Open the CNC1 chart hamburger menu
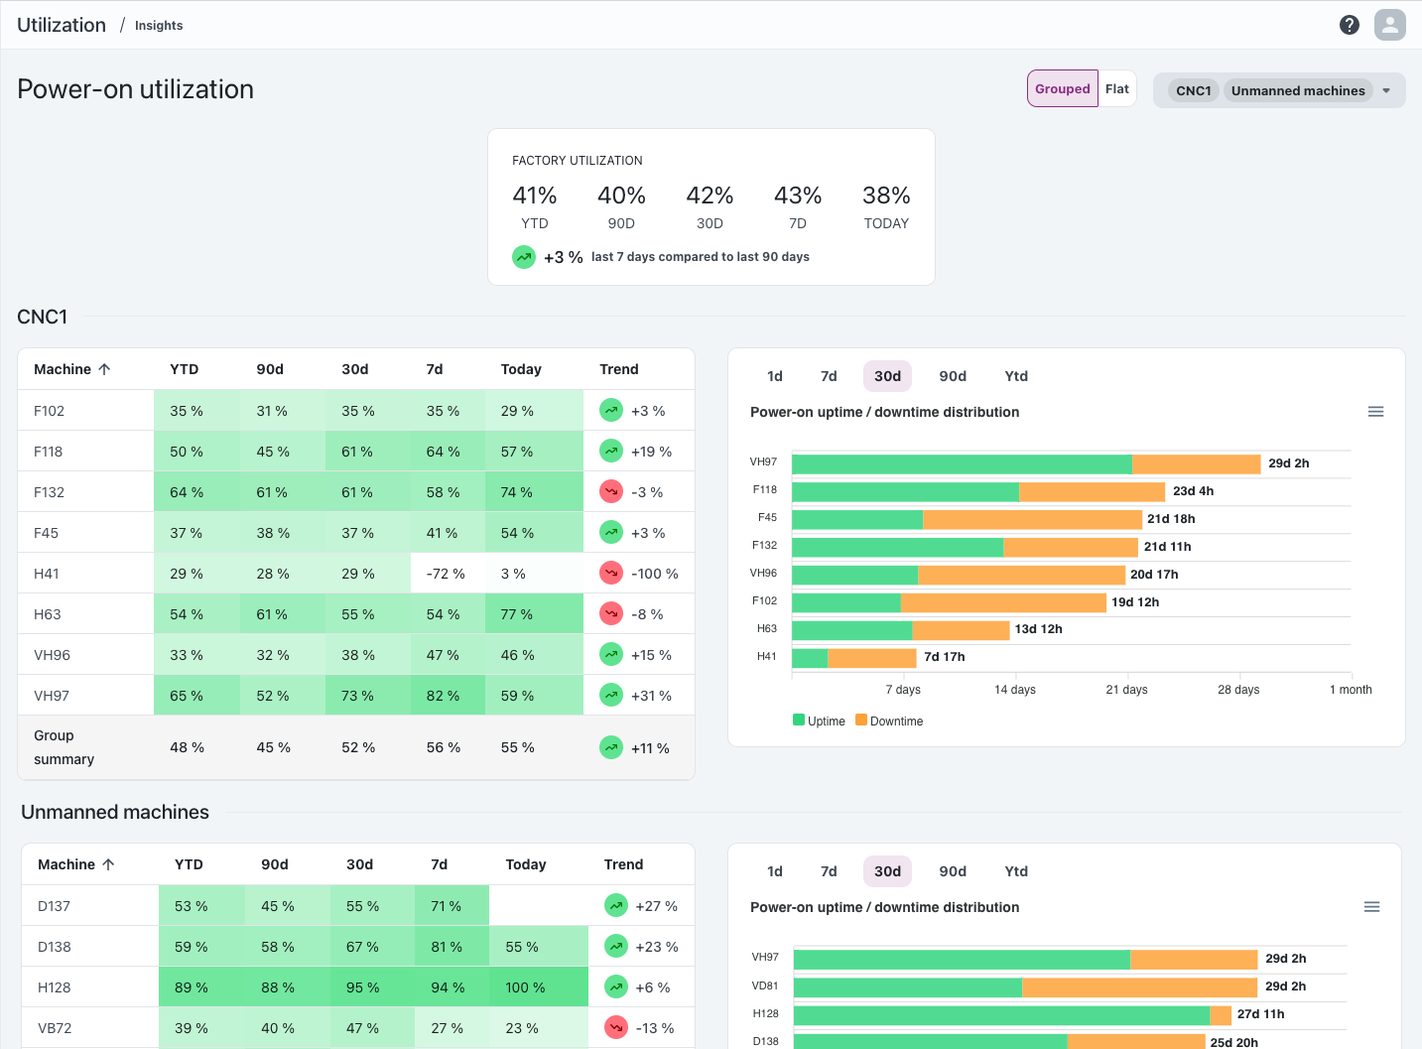This screenshot has width=1422, height=1049. tap(1375, 412)
